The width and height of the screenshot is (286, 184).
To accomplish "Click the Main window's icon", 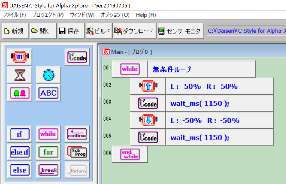I will tap(106, 52).
